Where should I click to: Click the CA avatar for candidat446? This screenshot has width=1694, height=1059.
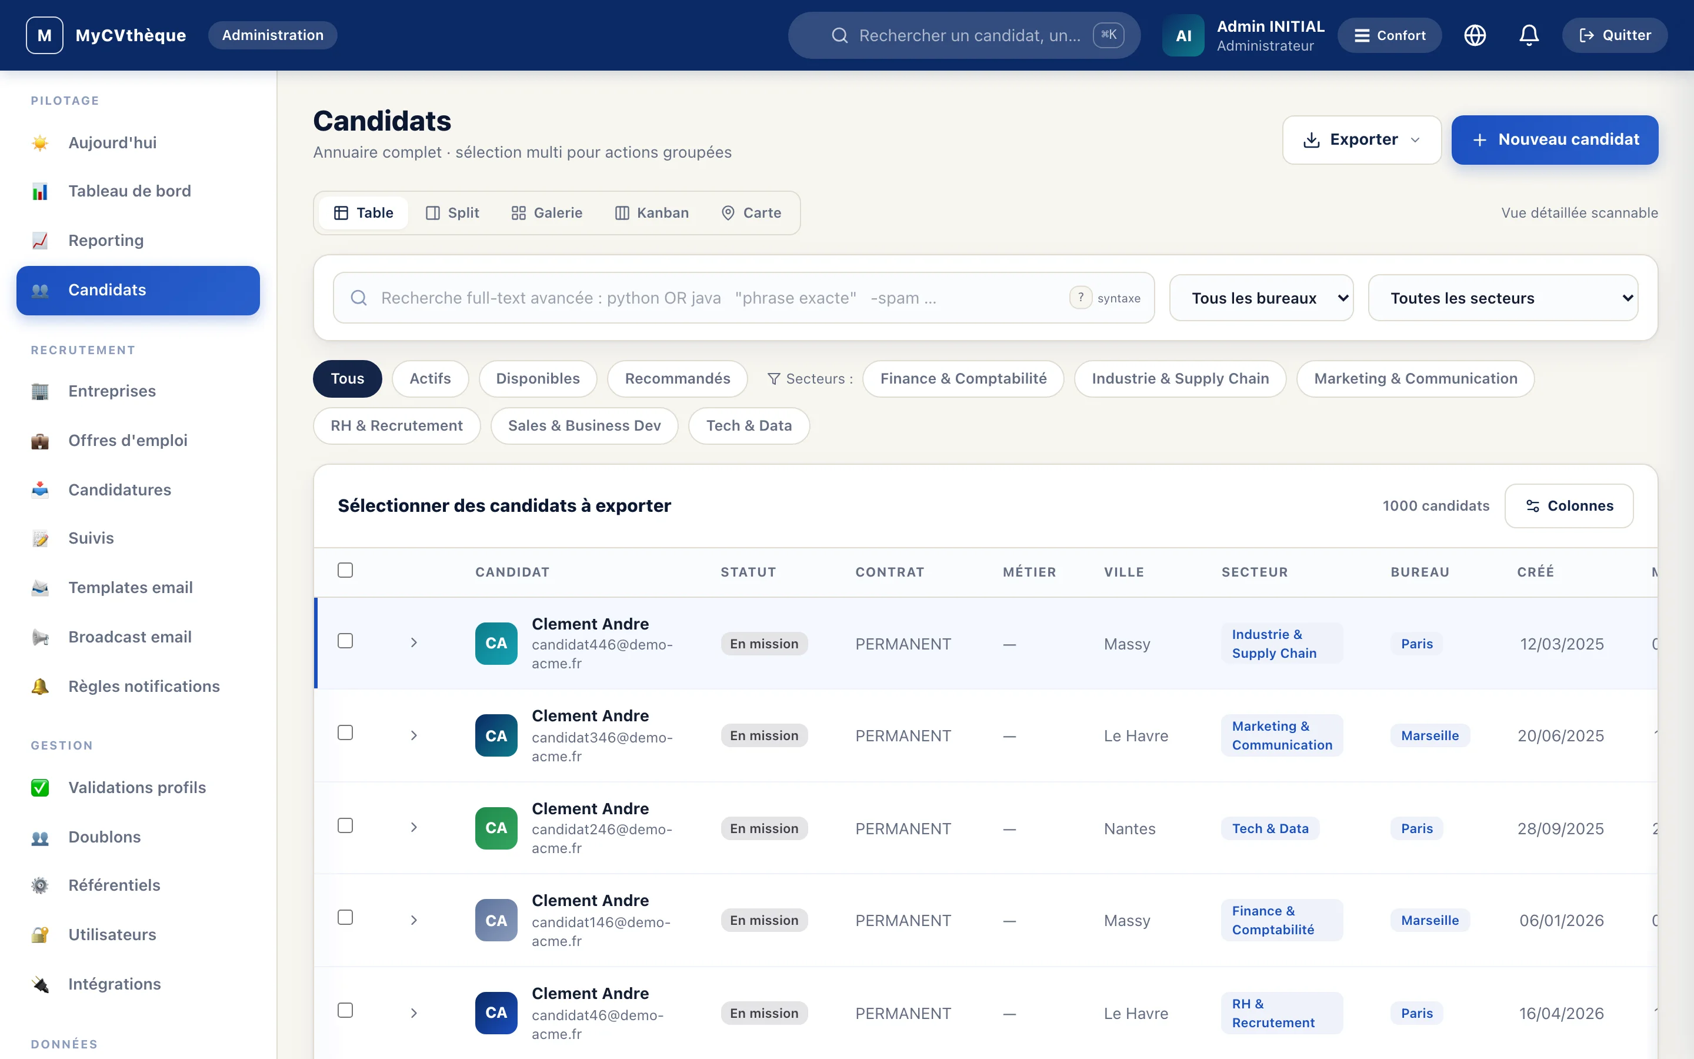click(496, 643)
